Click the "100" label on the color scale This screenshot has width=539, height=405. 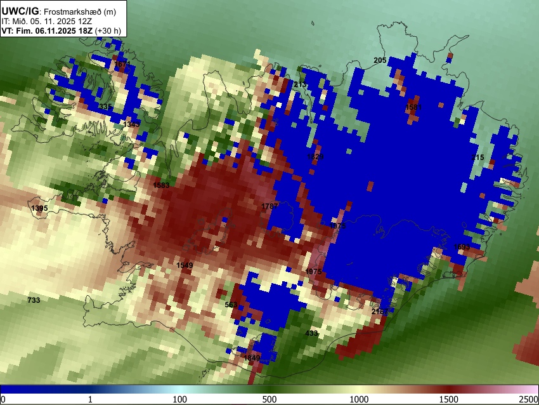click(180, 399)
